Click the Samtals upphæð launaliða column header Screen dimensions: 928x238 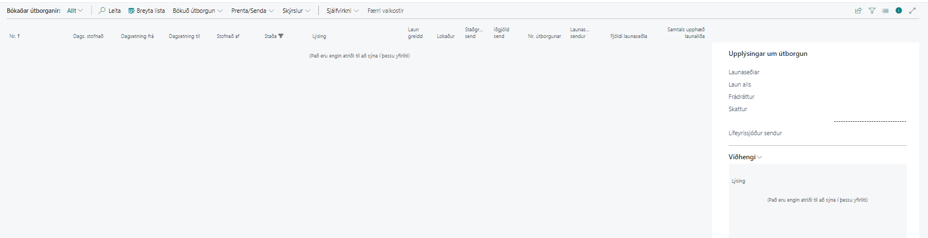686,33
